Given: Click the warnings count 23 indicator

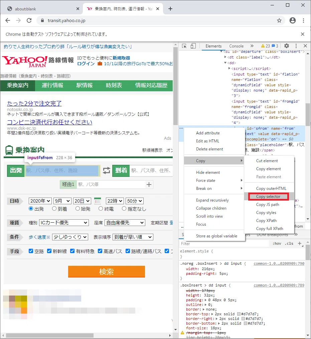Looking at the screenshot, I should tap(266, 46).
